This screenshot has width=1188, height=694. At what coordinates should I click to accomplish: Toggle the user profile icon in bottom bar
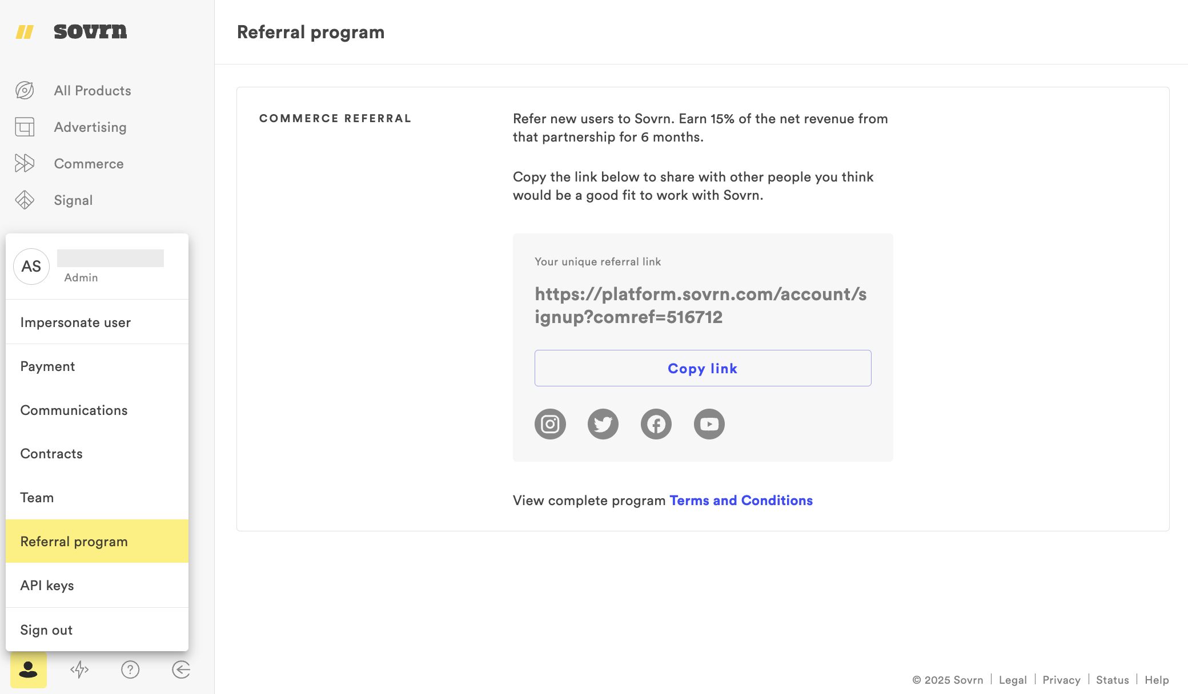point(29,669)
